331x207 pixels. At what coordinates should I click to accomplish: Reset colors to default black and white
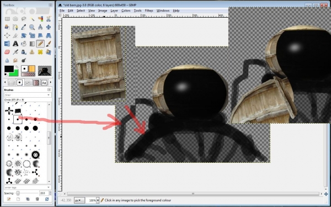6,75
